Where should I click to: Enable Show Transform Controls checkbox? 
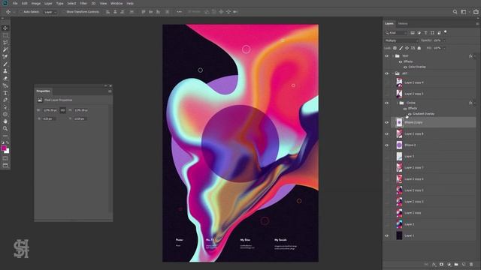[63, 12]
